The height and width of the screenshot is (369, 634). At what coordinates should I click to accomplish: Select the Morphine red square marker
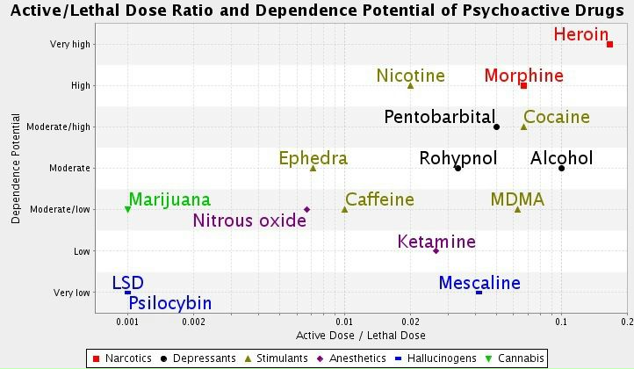tap(524, 85)
